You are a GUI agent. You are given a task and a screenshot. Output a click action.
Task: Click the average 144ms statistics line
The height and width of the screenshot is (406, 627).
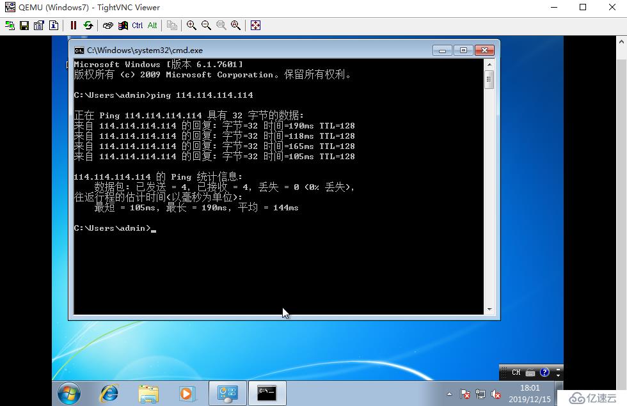point(196,207)
